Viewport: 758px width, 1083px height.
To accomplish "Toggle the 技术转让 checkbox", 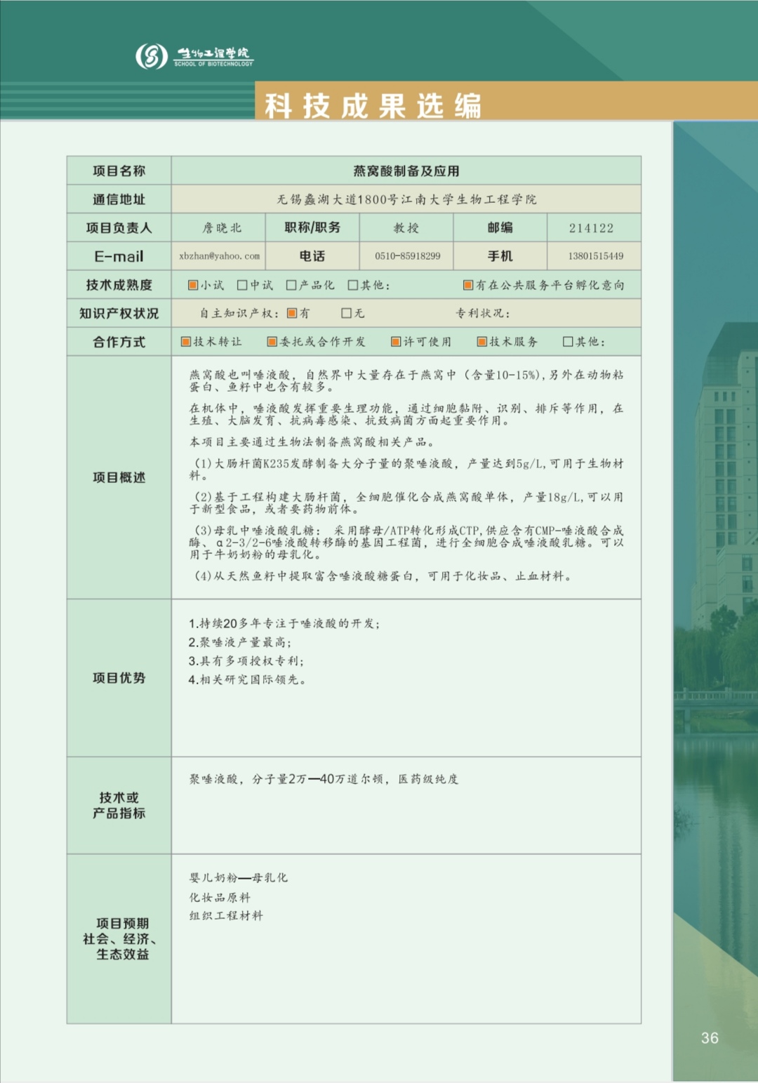I will [x=186, y=342].
